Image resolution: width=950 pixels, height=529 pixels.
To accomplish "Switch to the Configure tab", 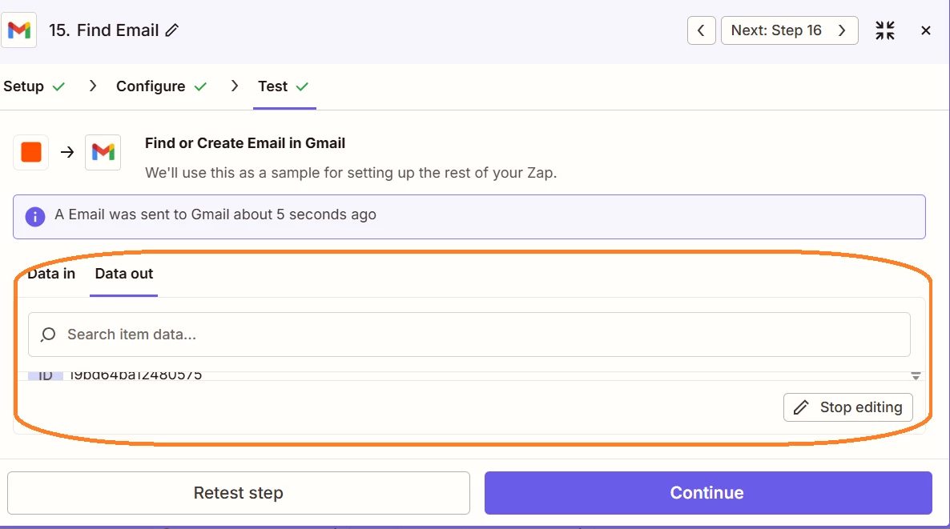I will (x=151, y=86).
